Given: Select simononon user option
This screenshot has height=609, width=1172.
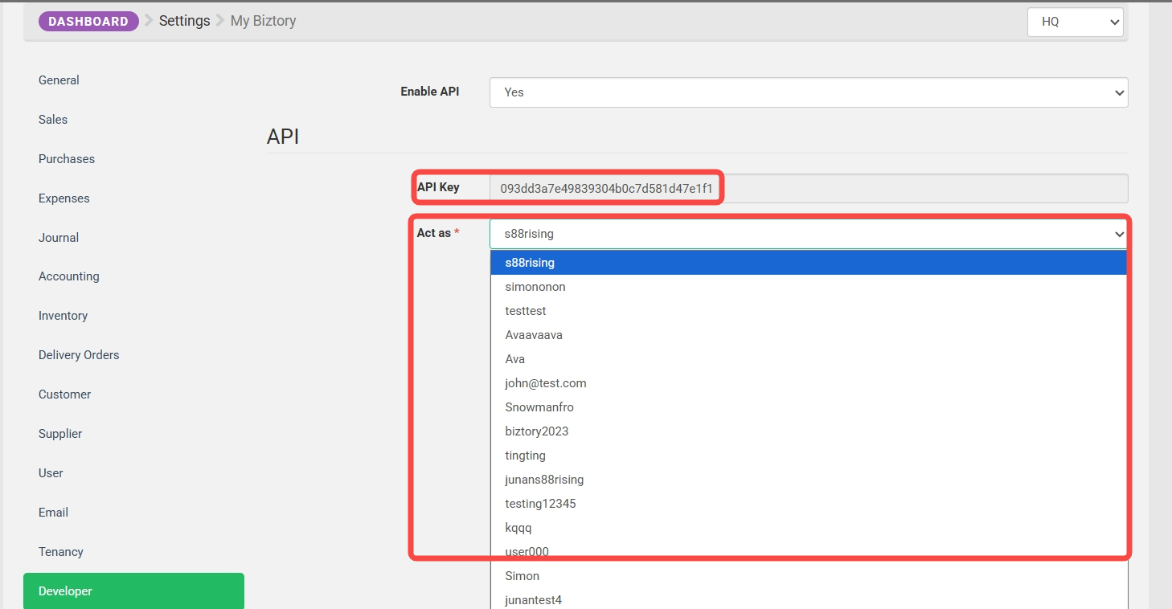Looking at the screenshot, I should click(809, 287).
